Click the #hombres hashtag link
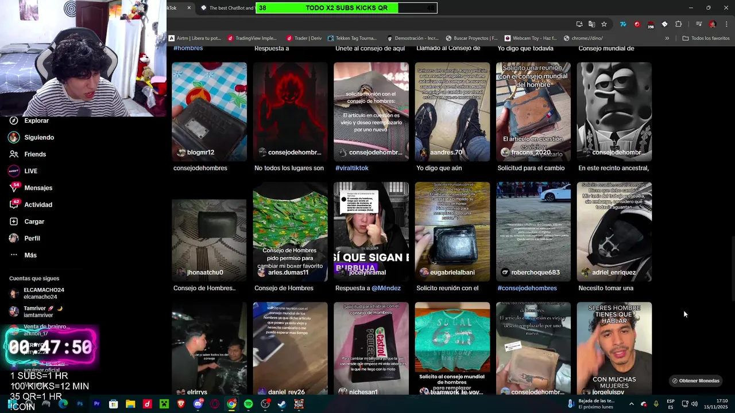This screenshot has height=413, width=735. pyautogui.click(x=188, y=48)
